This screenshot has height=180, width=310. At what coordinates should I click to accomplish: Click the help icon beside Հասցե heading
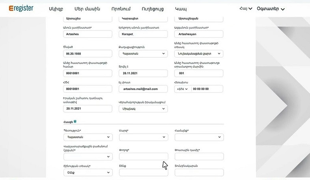[x=75, y=122]
